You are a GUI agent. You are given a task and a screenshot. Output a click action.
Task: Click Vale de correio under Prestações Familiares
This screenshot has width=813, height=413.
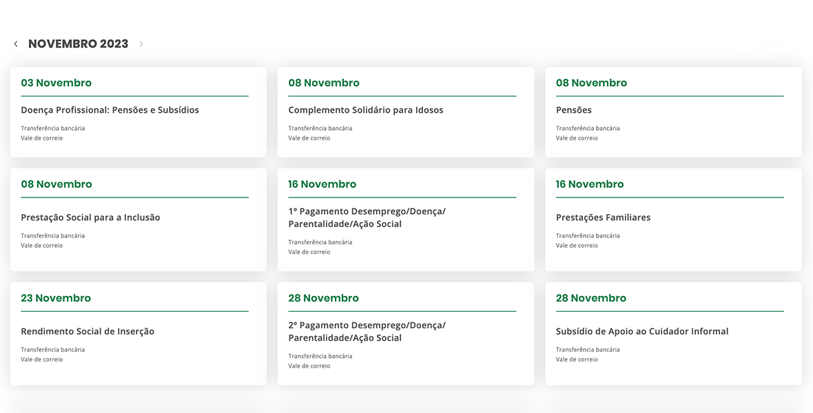click(x=577, y=246)
